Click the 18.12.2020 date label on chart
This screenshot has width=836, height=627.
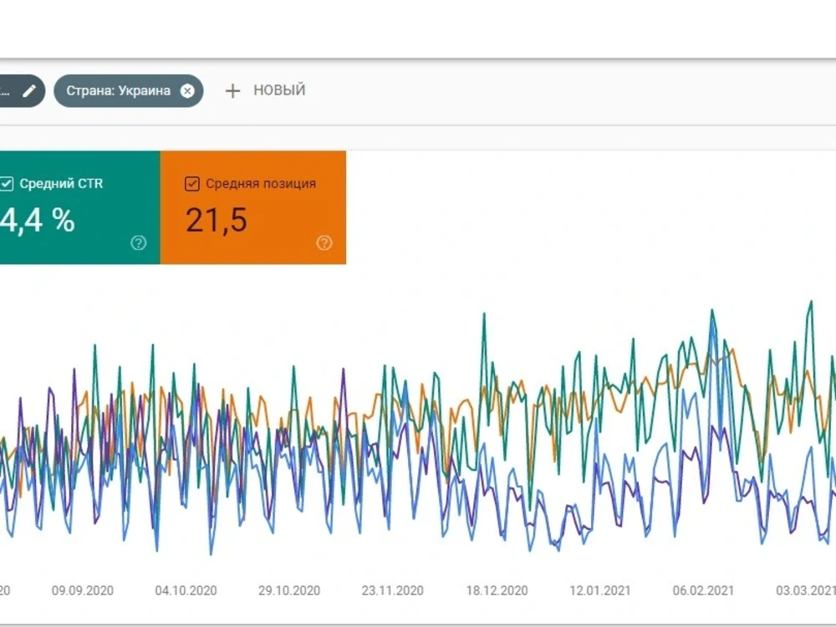pos(497,591)
